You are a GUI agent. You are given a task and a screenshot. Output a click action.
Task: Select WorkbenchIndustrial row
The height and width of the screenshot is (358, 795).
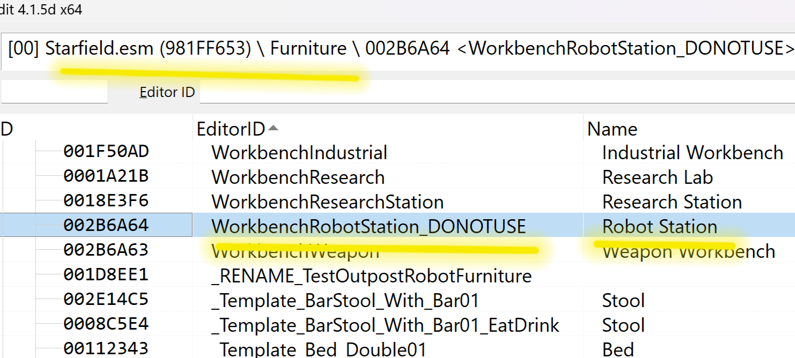299,153
